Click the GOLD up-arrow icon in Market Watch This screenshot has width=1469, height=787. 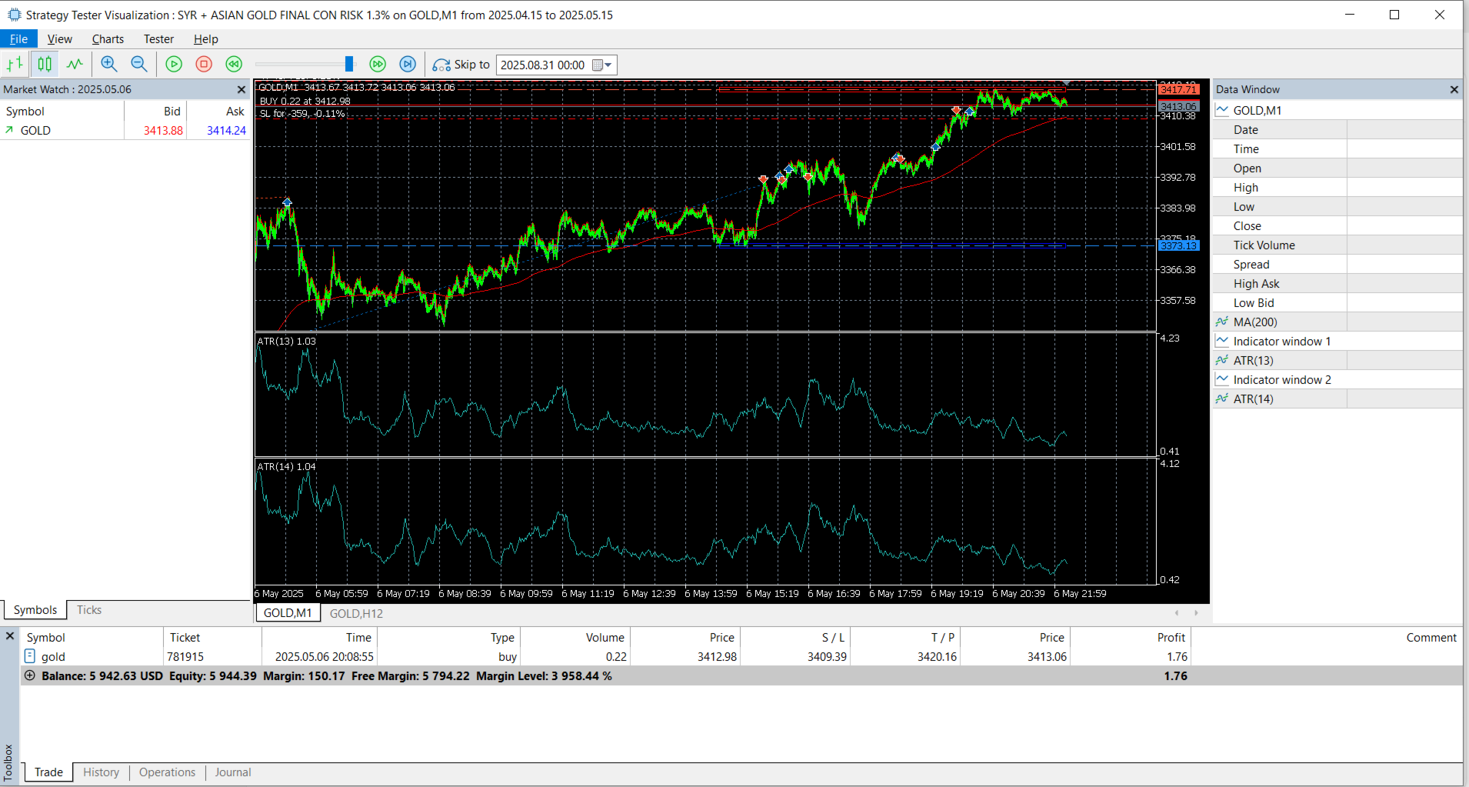(9, 130)
